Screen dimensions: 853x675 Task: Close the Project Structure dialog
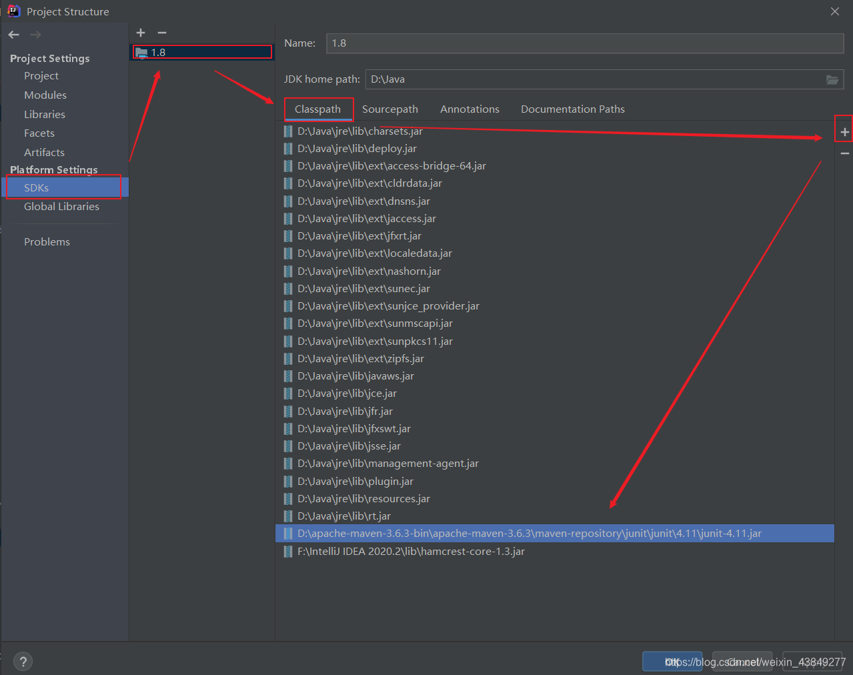[835, 11]
